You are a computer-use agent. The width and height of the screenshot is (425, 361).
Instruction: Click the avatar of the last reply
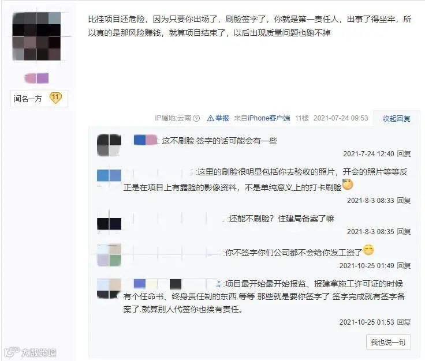click(109, 288)
